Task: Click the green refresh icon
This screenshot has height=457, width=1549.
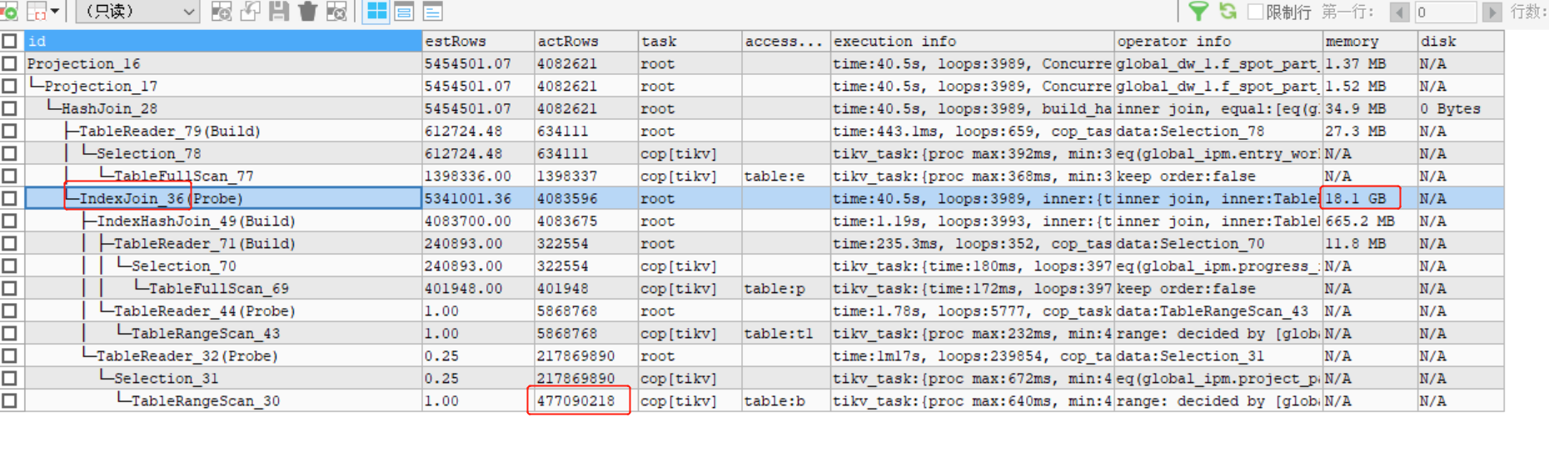Action: coord(1228,11)
